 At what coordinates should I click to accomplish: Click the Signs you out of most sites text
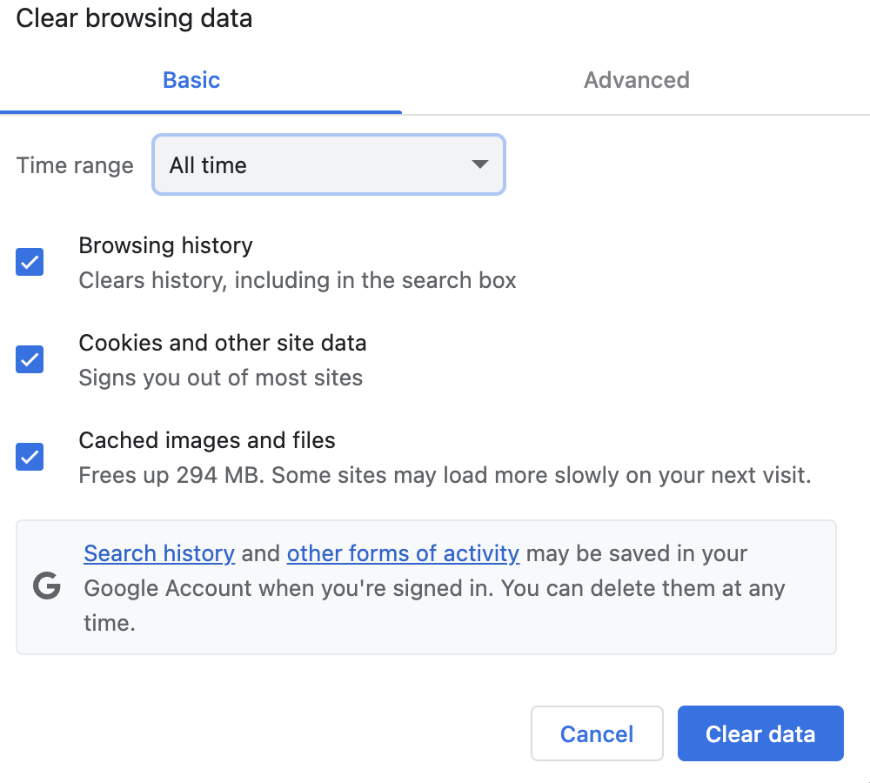(x=220, y=378)
